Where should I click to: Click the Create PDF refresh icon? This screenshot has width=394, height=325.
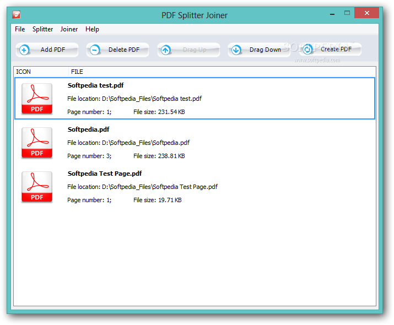(x=307, y=49)
